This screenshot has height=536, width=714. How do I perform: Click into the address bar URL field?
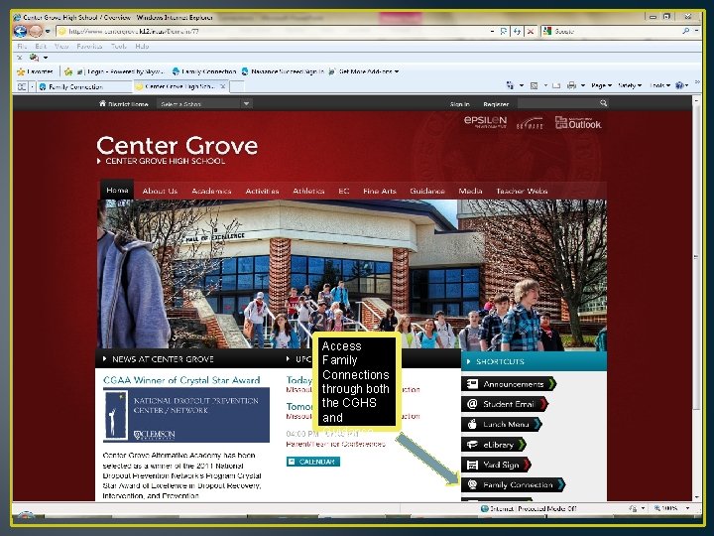point(274,31)
